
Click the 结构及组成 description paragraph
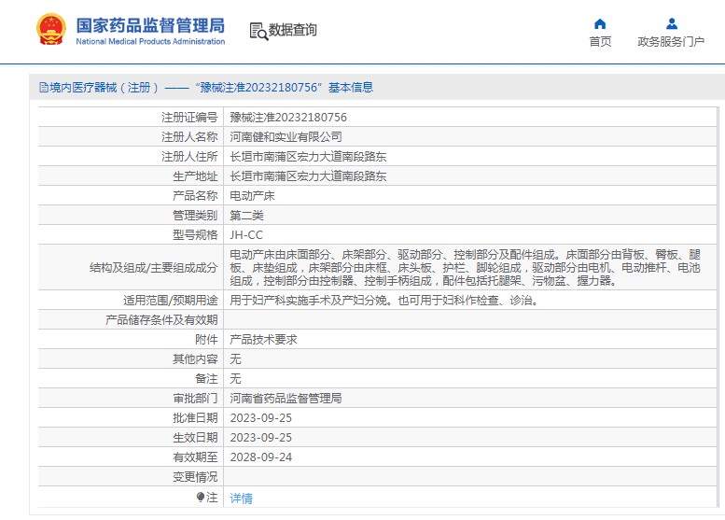click(x=466, y=267)
